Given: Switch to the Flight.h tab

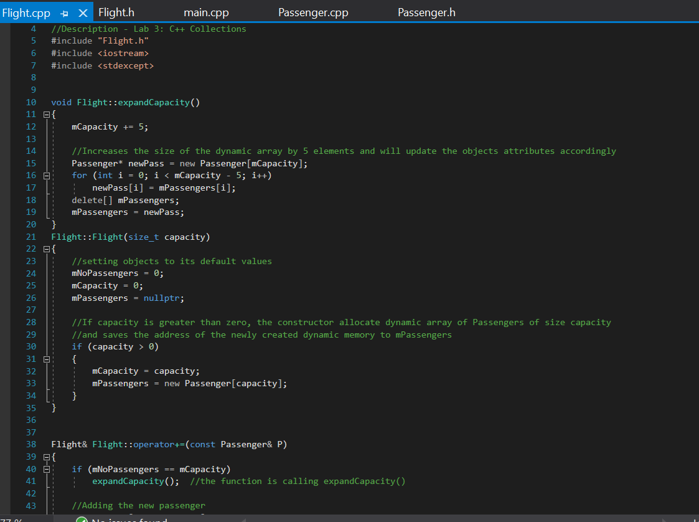Looking at the screenshot, I should (116, 12).
